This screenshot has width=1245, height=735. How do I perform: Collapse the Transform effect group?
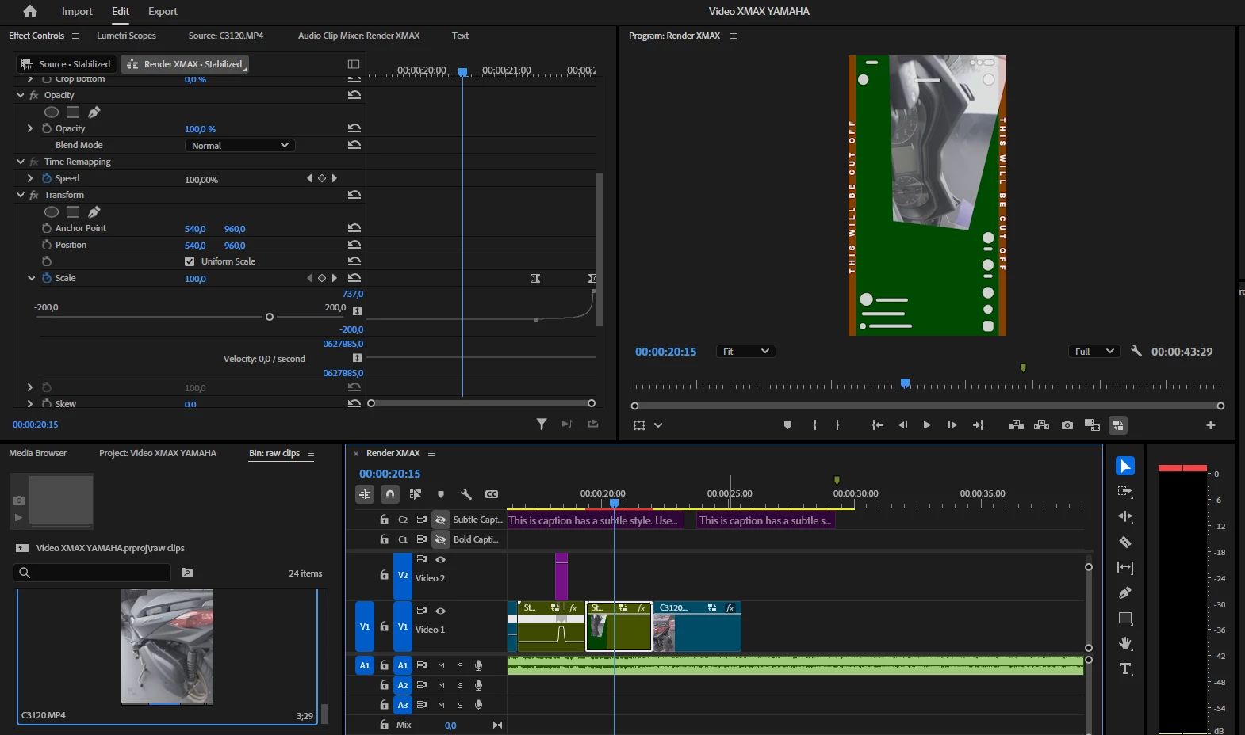coord(21,195)
